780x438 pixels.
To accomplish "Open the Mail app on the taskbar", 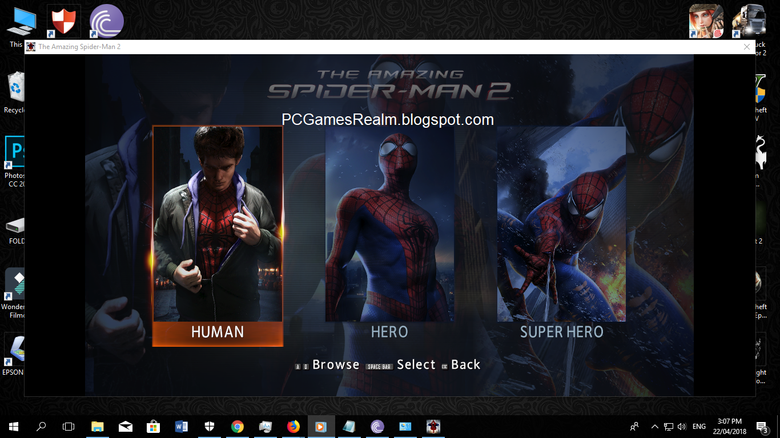I will tap(126, 427).
